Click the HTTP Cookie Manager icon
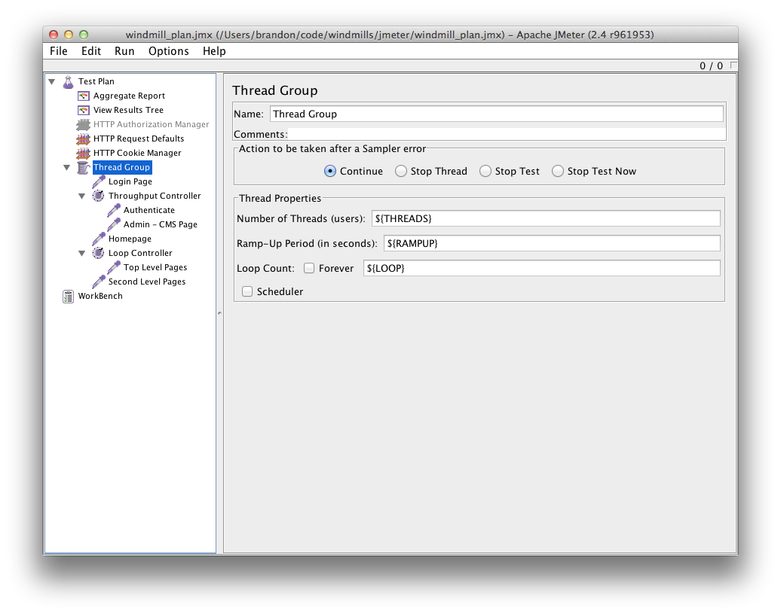781x615 pixels. 84,153
